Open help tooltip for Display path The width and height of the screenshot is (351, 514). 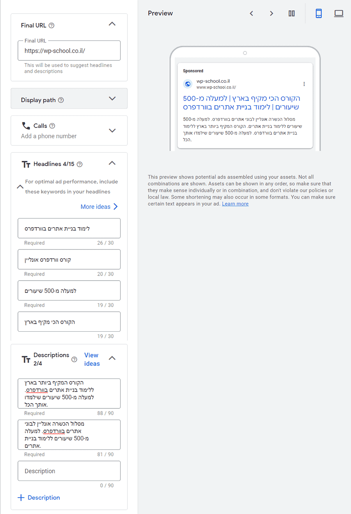[61, 100]
